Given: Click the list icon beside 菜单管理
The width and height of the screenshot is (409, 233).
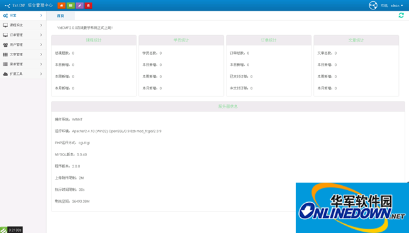Looking at the screenshot, I should [5, 64].
